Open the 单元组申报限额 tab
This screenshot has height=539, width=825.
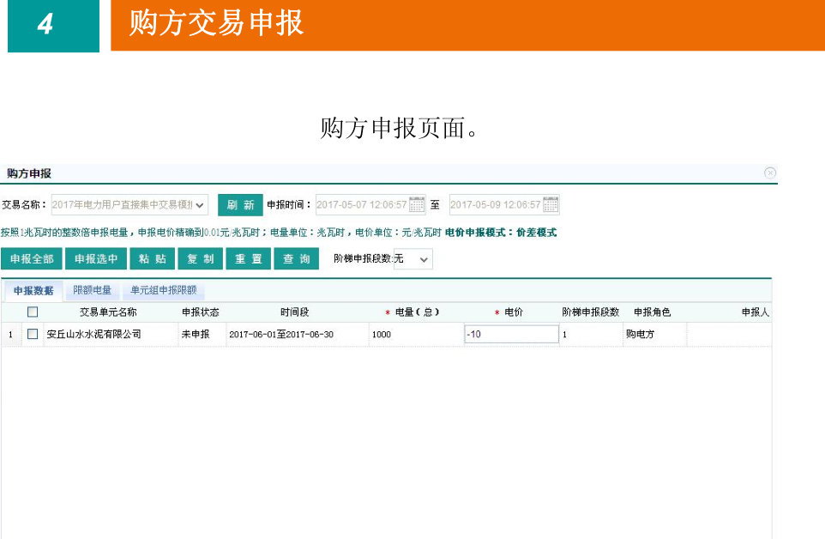(163, 291)
